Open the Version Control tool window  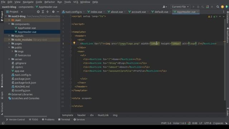point(15,119)
